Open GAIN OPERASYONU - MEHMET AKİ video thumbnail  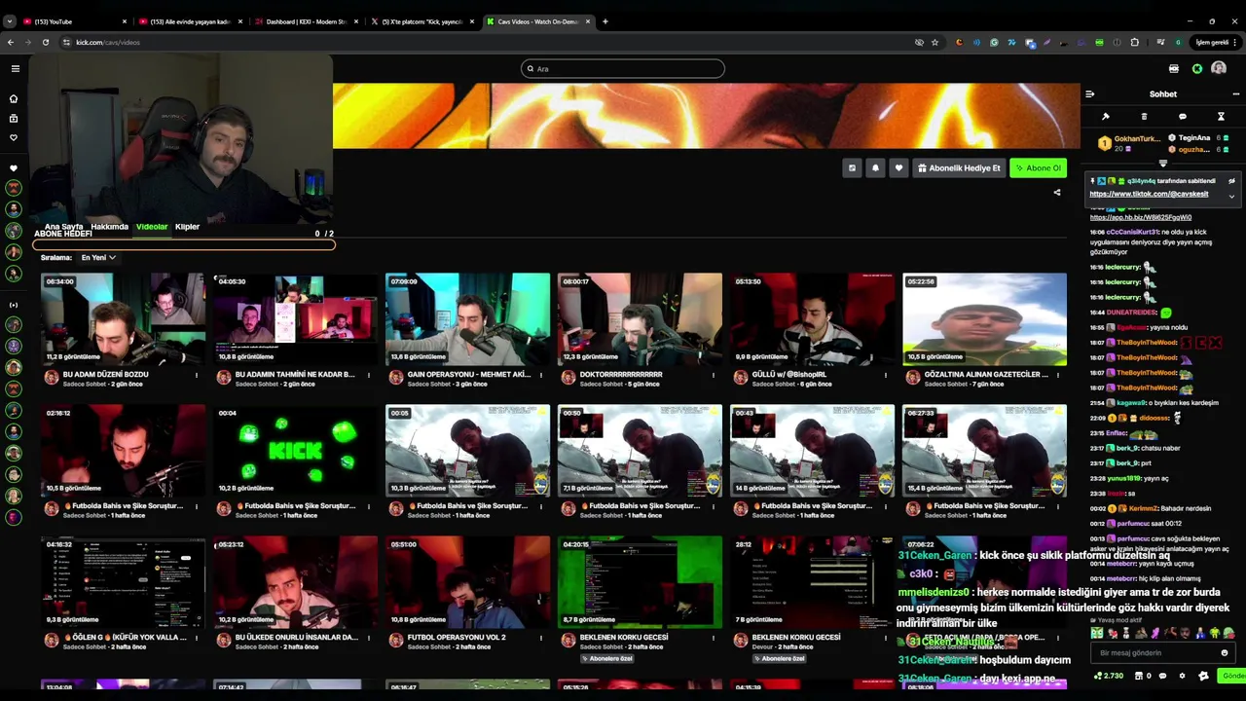coord(467,319)
